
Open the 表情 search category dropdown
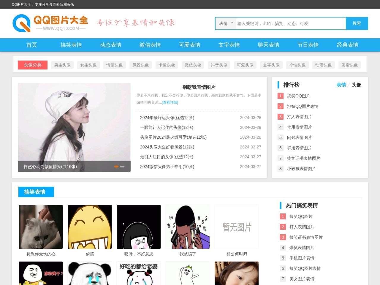225,23
